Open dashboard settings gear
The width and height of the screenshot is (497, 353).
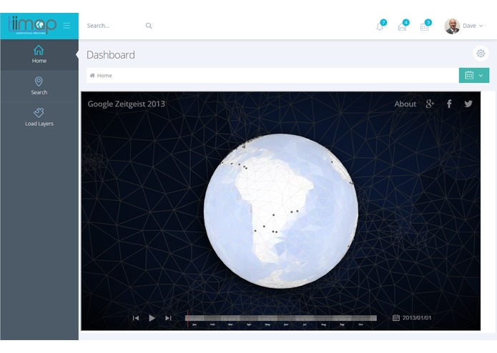(481, 54)
